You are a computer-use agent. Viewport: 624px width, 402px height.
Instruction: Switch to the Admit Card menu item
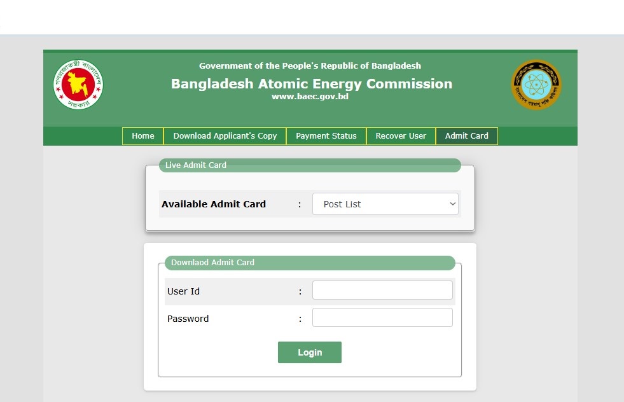point(467,136)
